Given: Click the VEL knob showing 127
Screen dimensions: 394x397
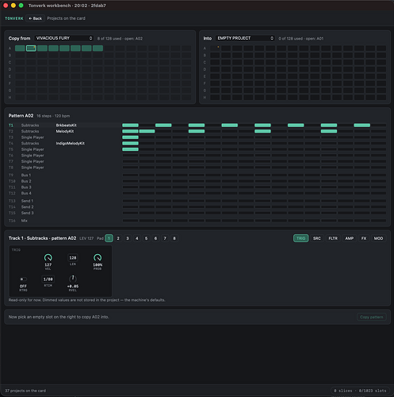Looking at the screenshot, I should 48,257.
